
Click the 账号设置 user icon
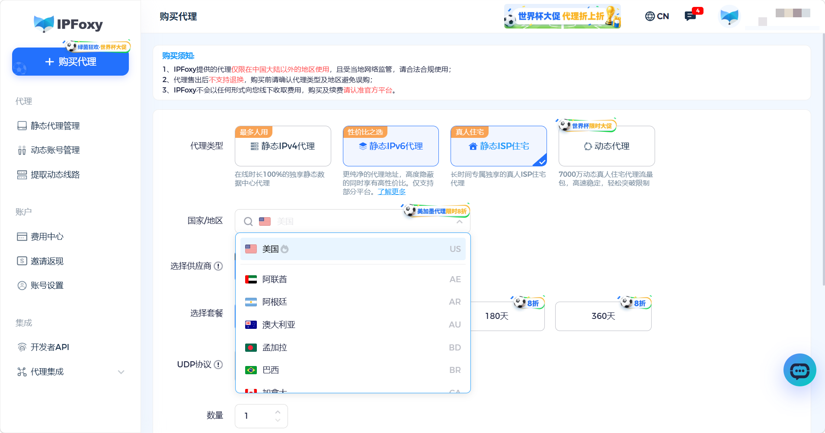tap(22, 285)
